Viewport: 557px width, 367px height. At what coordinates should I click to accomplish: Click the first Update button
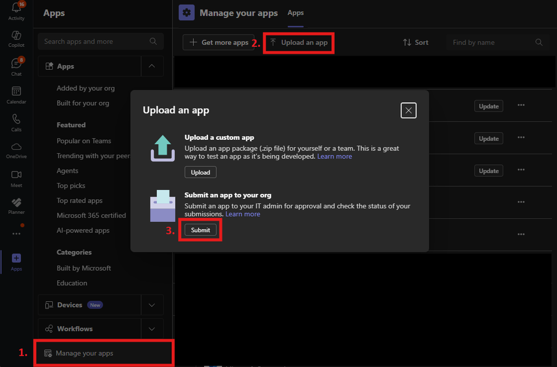coord(489,106)
